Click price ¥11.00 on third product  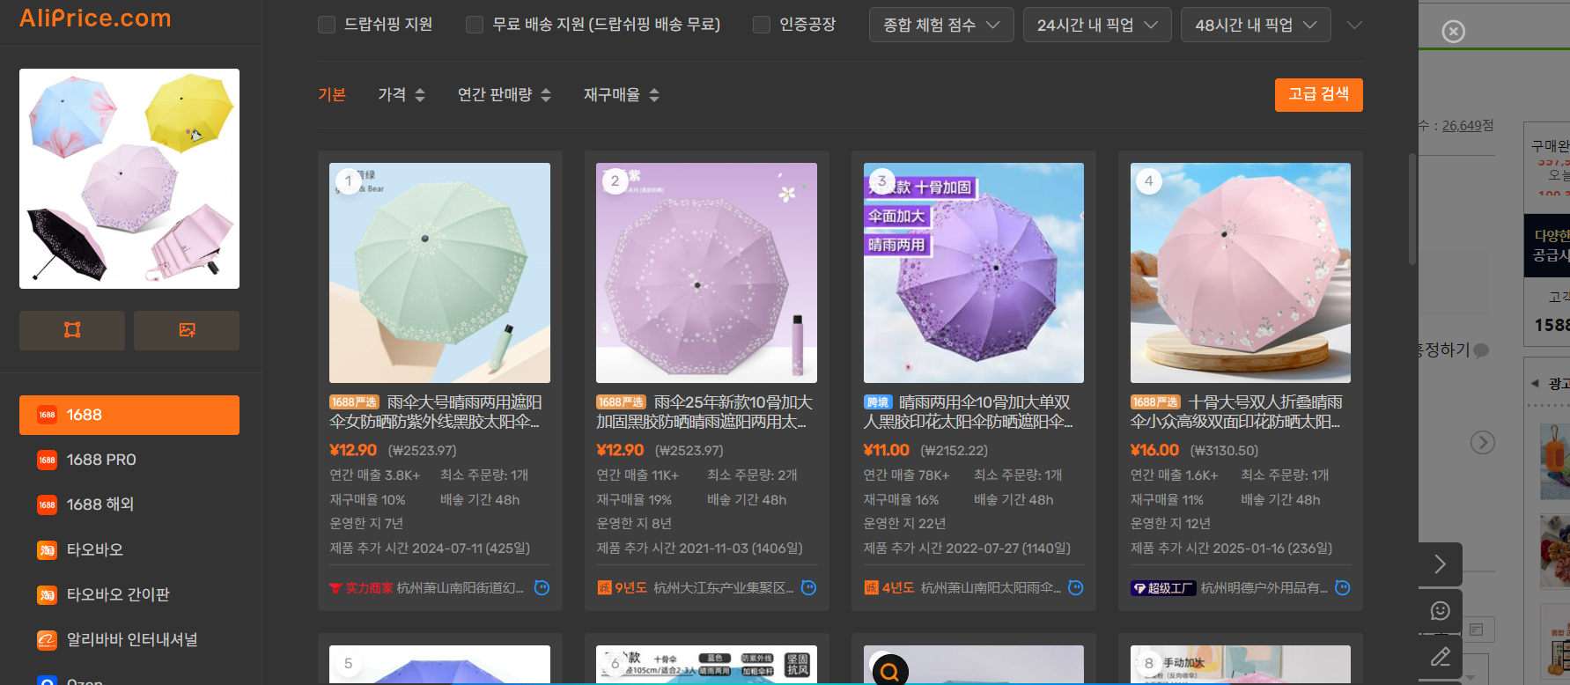886,450
